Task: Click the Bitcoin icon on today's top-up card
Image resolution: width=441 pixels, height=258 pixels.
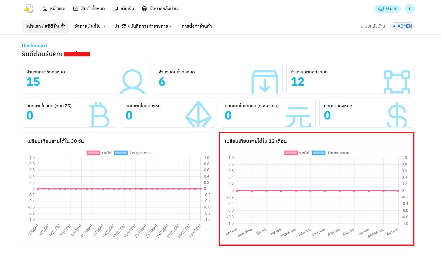Action: [x=99, y=114]
